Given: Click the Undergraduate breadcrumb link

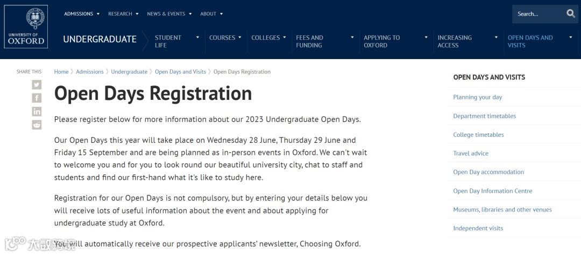Looking at the screenshot, I should tap(129, 72).
